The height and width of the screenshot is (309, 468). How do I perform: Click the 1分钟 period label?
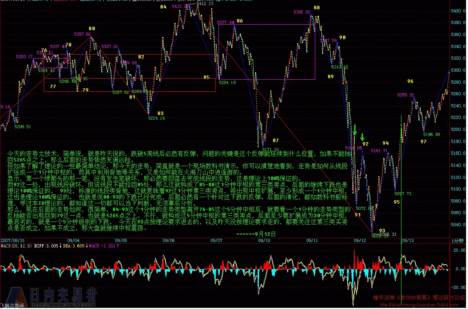[x=458, y=241]
